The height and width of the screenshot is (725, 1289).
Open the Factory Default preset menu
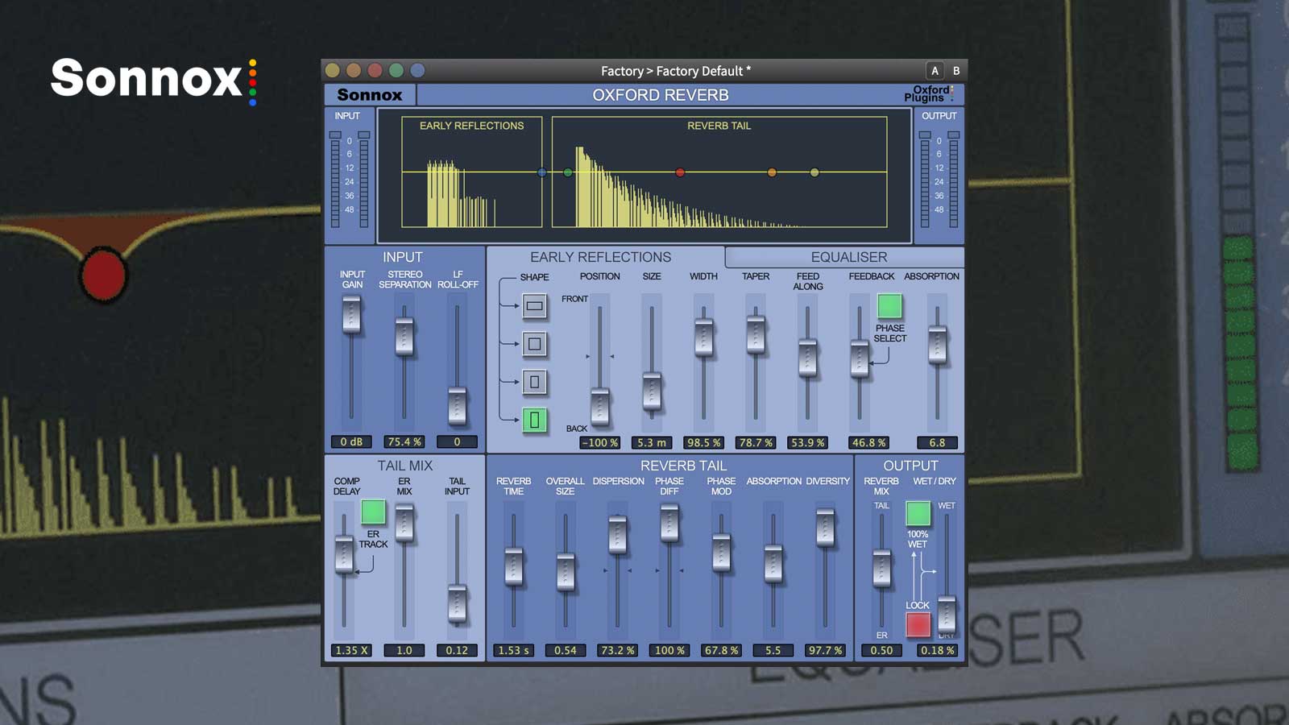pos(676,71)
